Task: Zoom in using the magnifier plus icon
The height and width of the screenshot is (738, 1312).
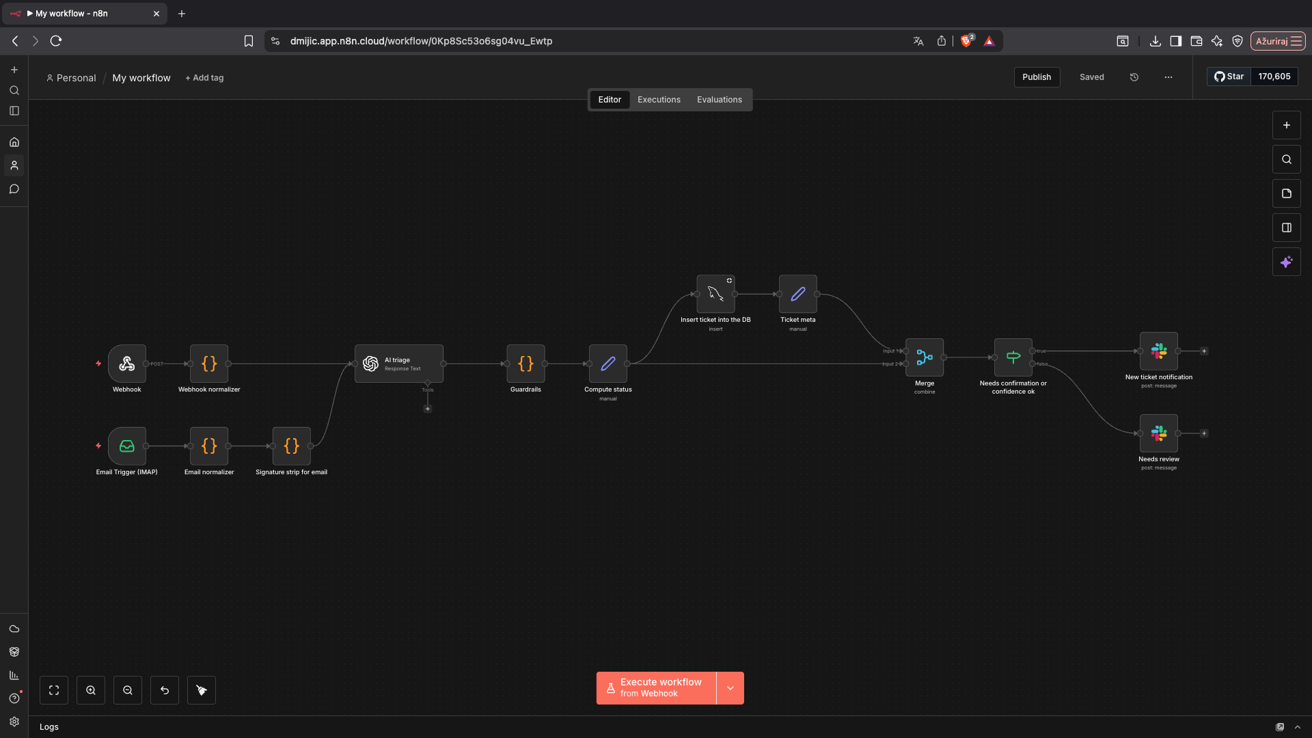Action: click(x=91, y=690)
